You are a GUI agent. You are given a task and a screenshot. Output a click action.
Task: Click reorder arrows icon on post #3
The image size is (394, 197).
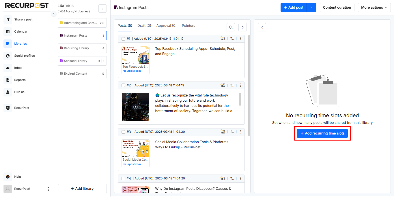pyautogui.click(x=232, y=132)
